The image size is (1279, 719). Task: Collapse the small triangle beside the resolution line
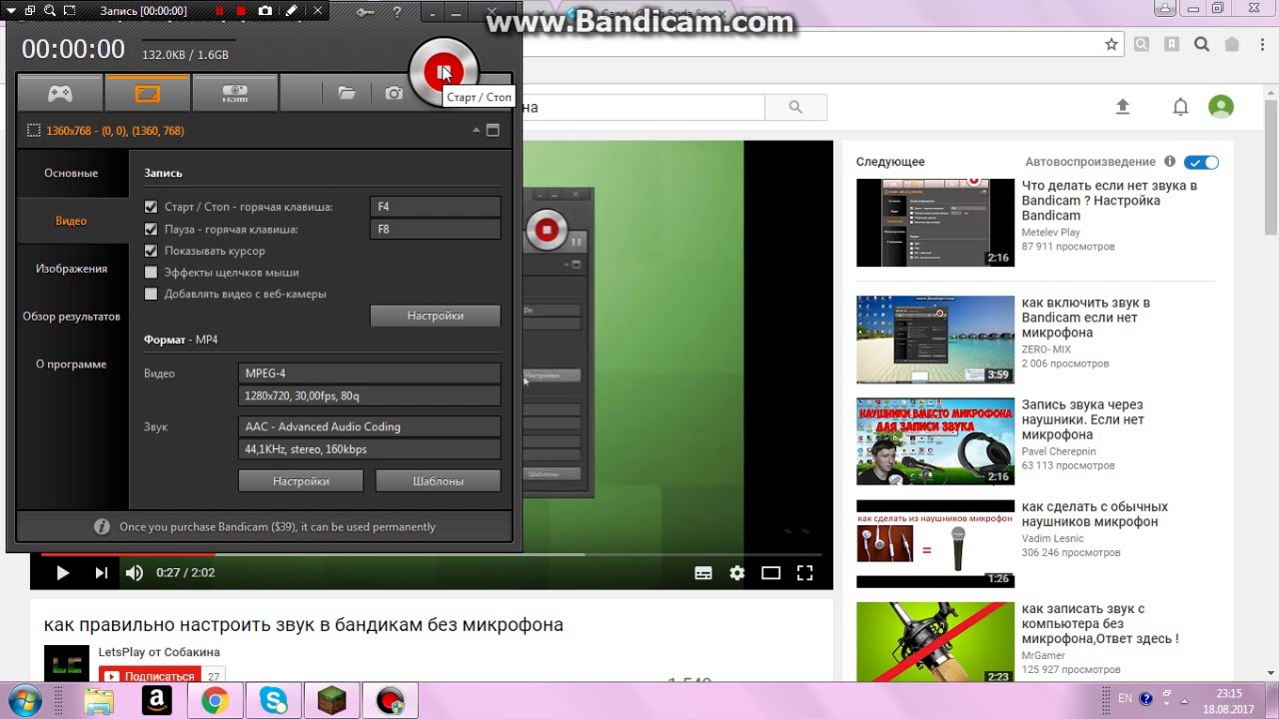tap(476, 130)
